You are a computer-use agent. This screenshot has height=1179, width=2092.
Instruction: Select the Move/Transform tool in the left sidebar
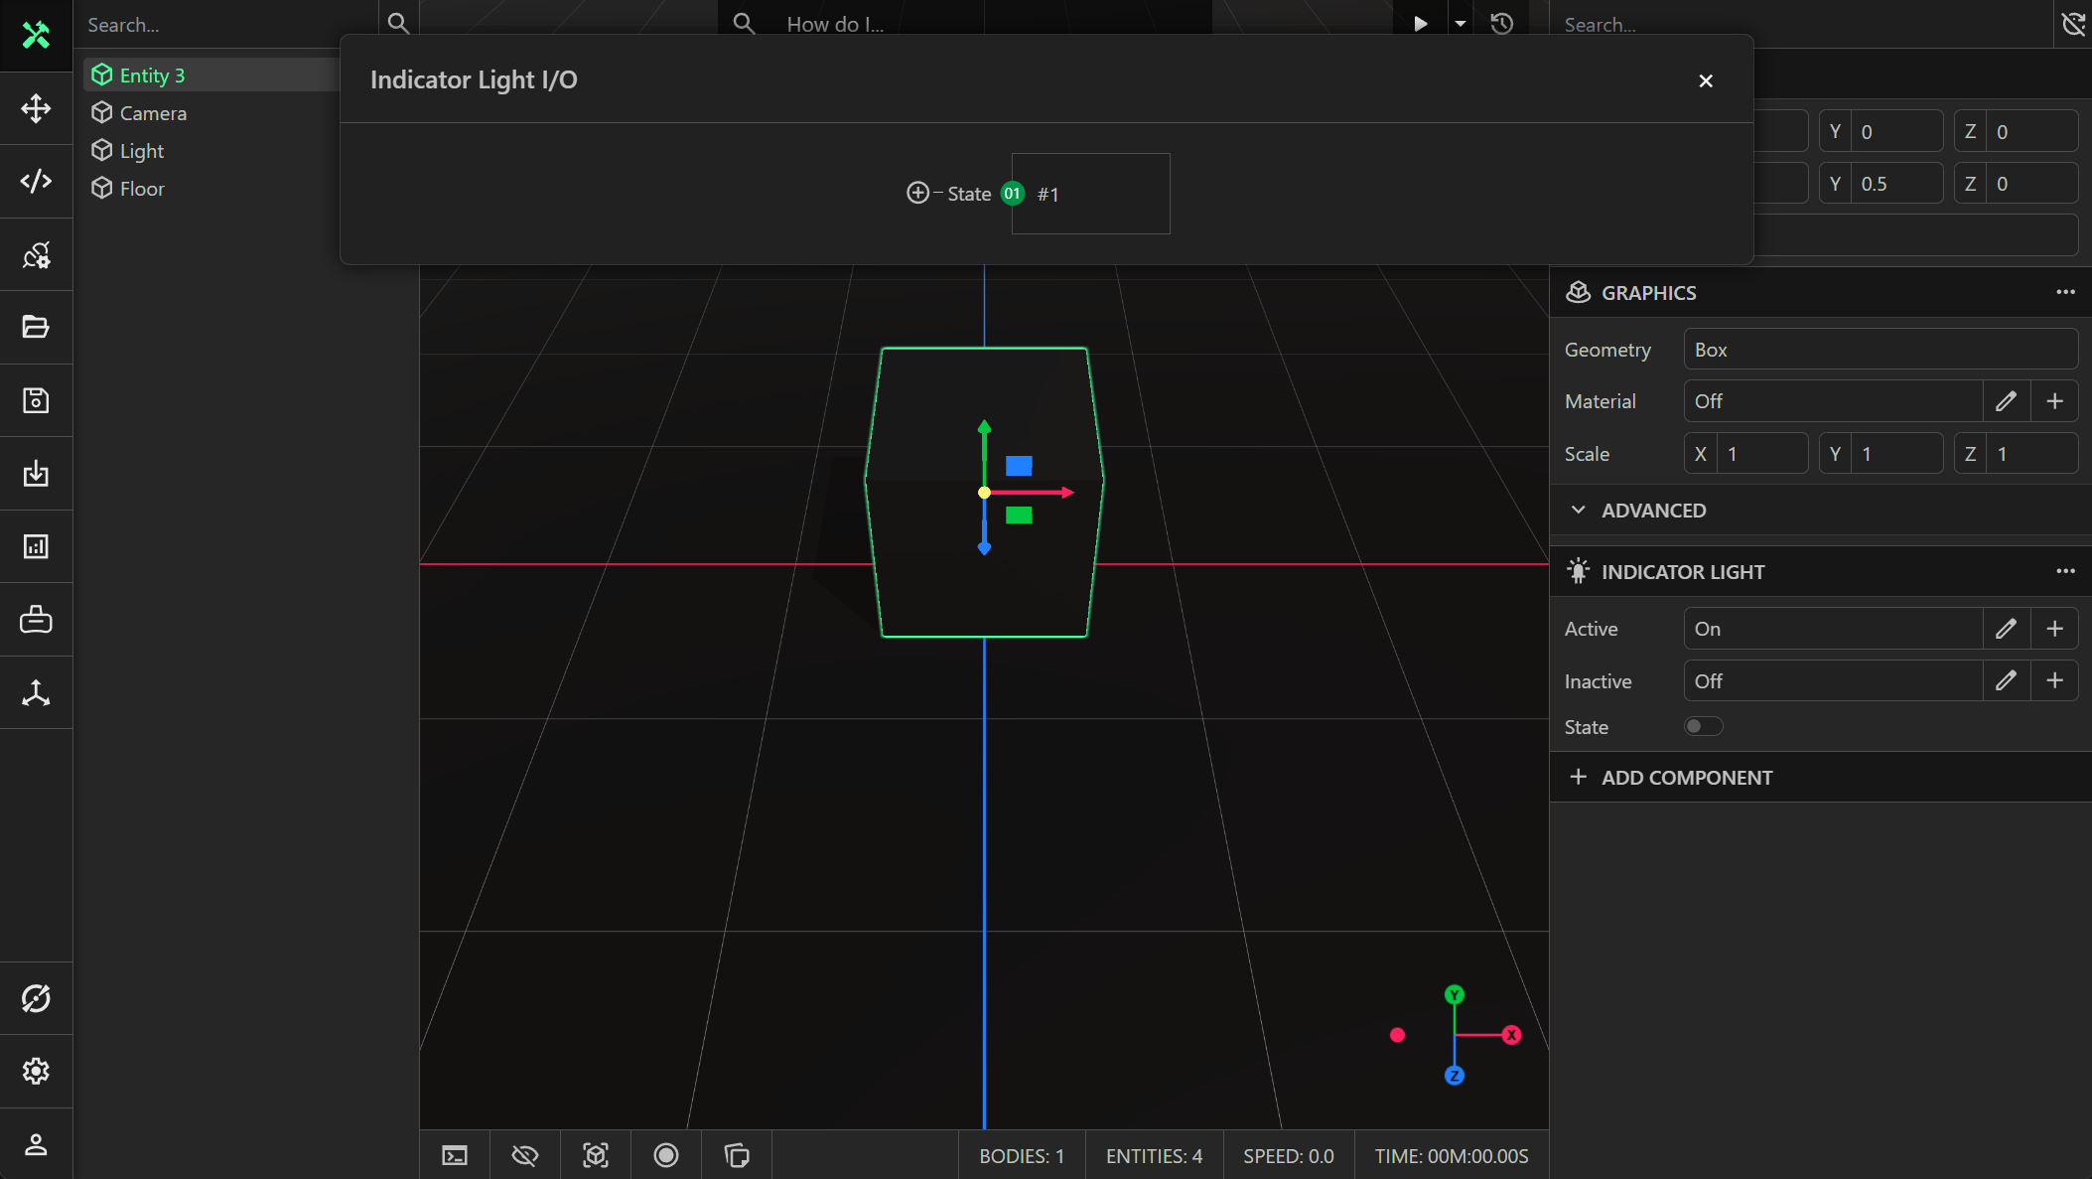(x=36, y=109)
